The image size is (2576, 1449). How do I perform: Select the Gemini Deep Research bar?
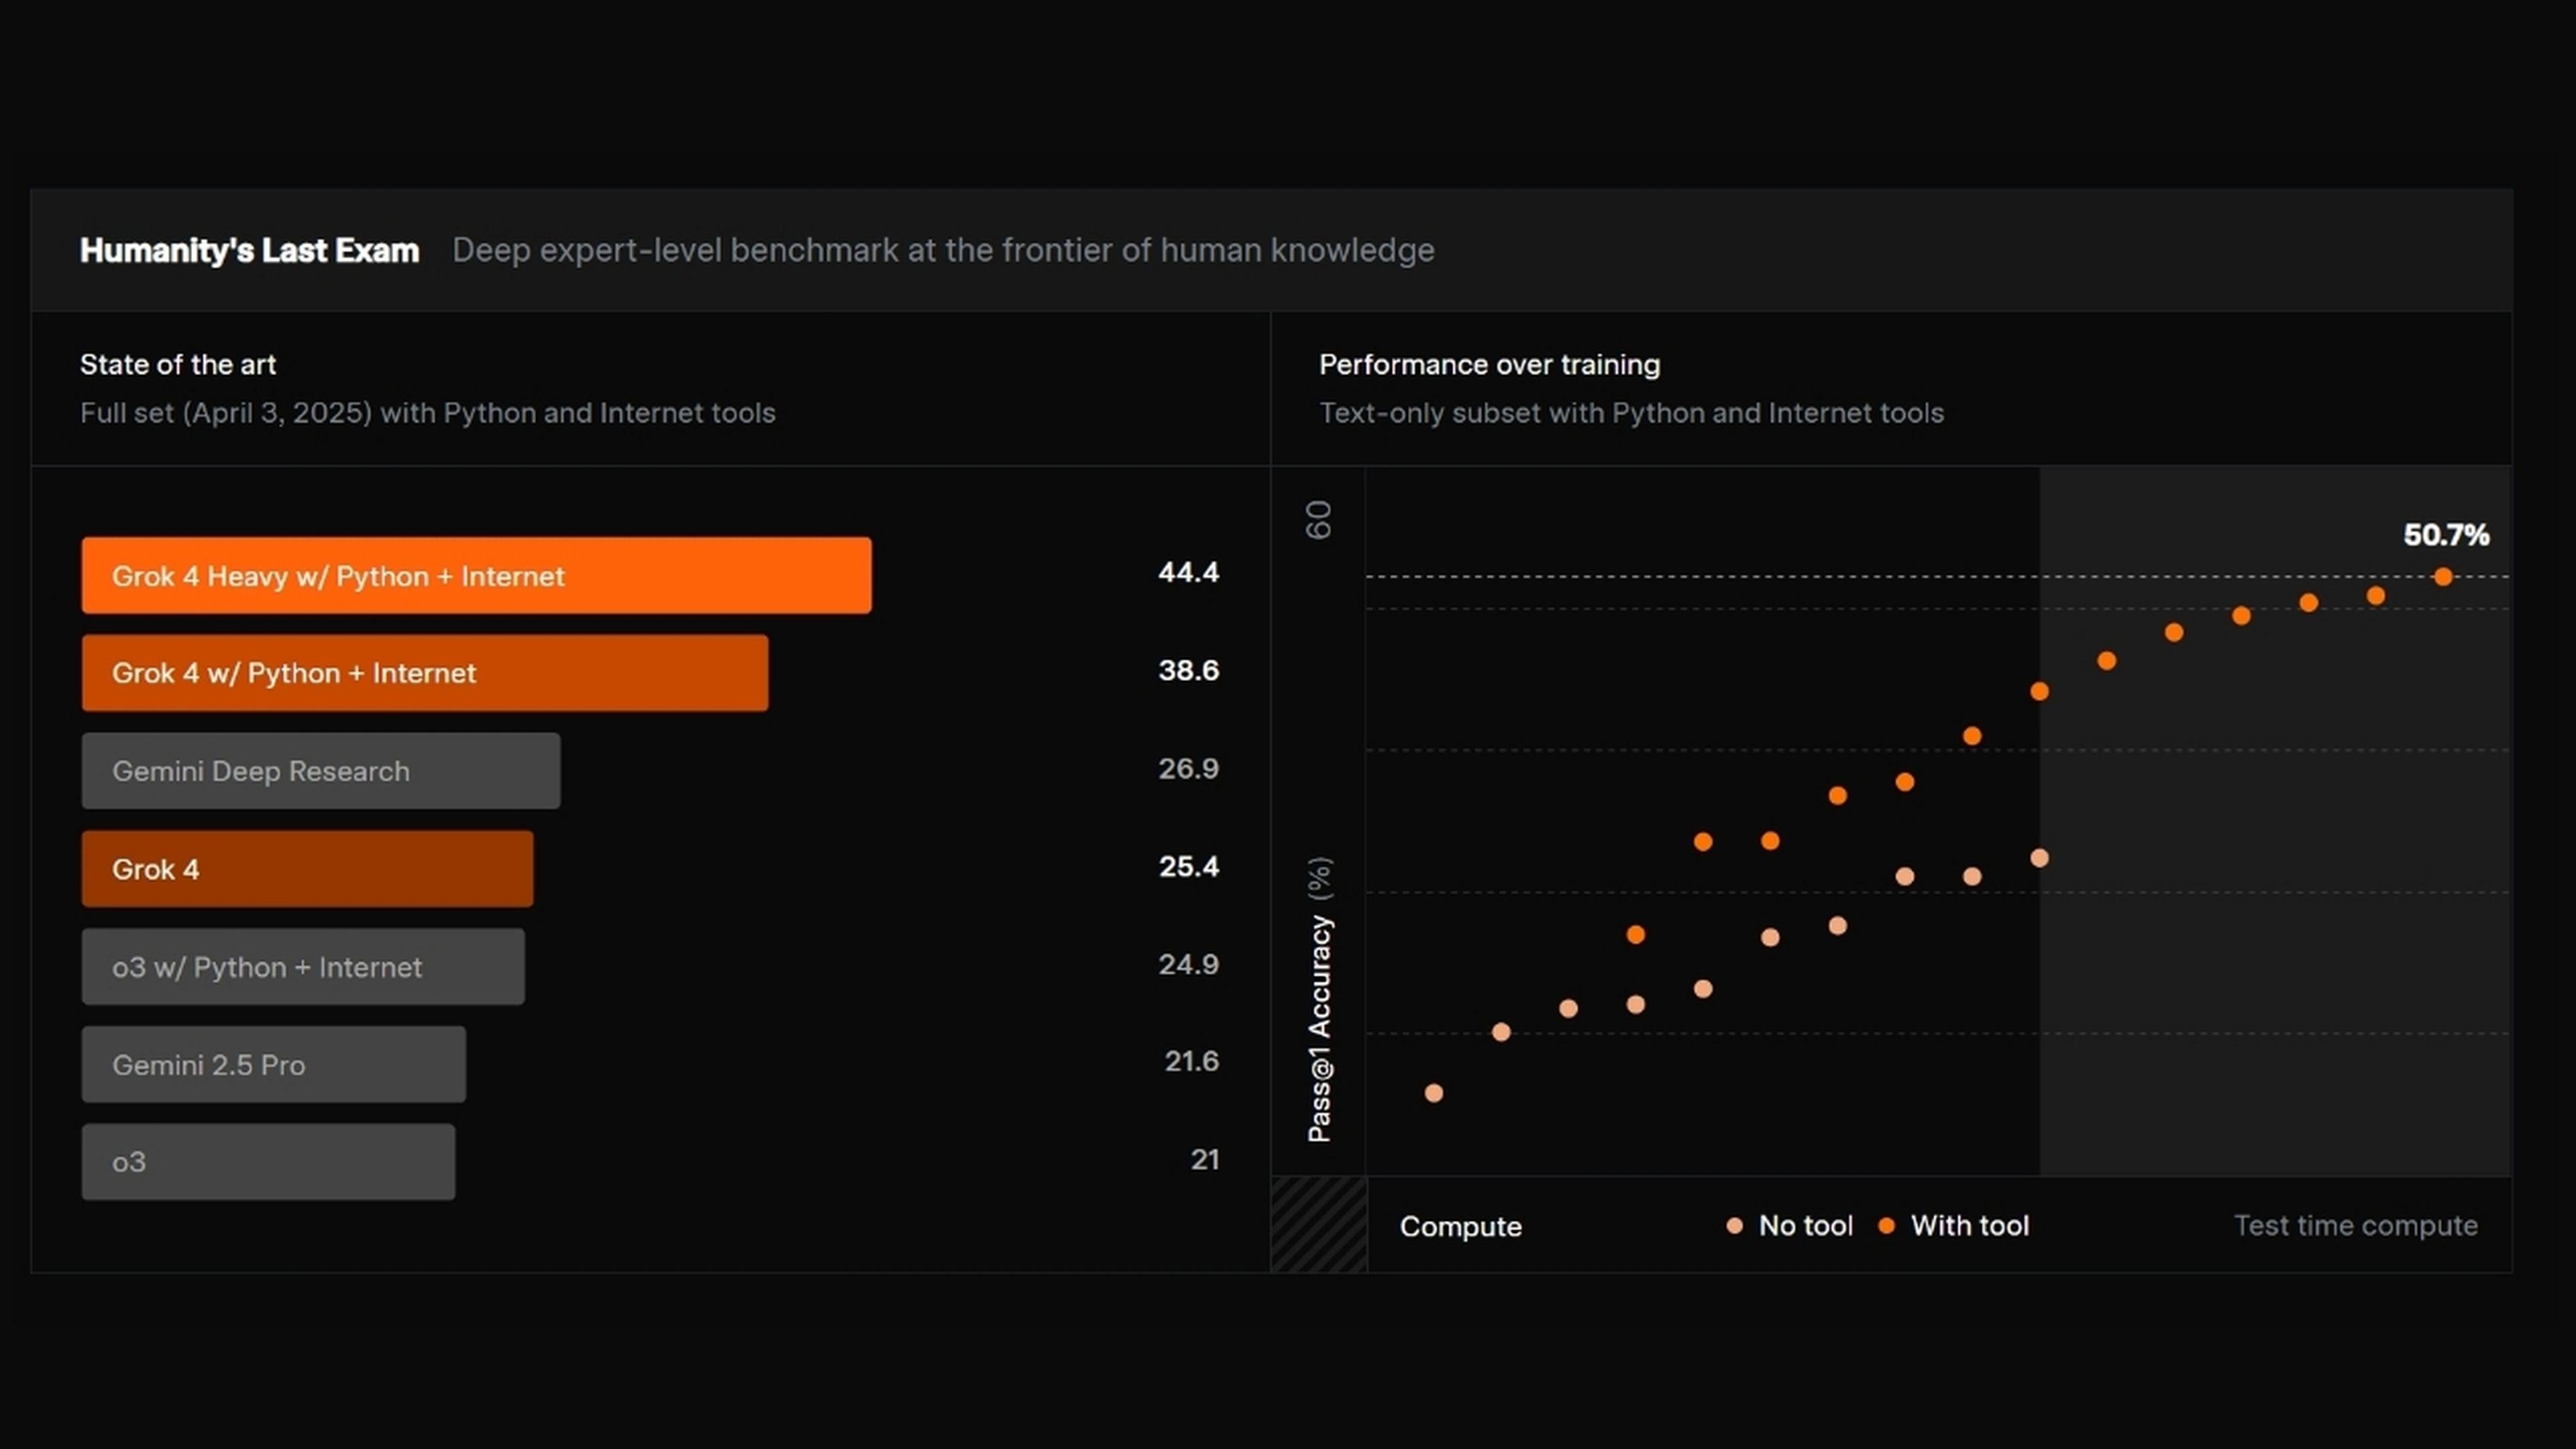click(x=320, y=771)
